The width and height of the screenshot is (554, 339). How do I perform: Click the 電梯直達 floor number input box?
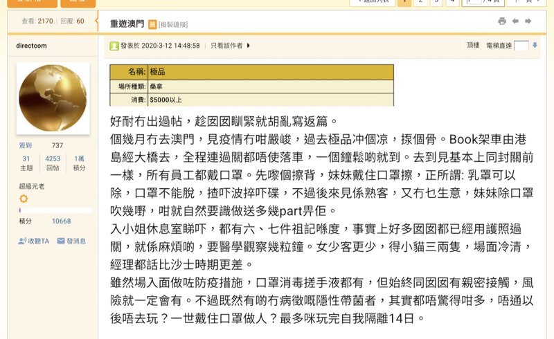pos(521,46)
